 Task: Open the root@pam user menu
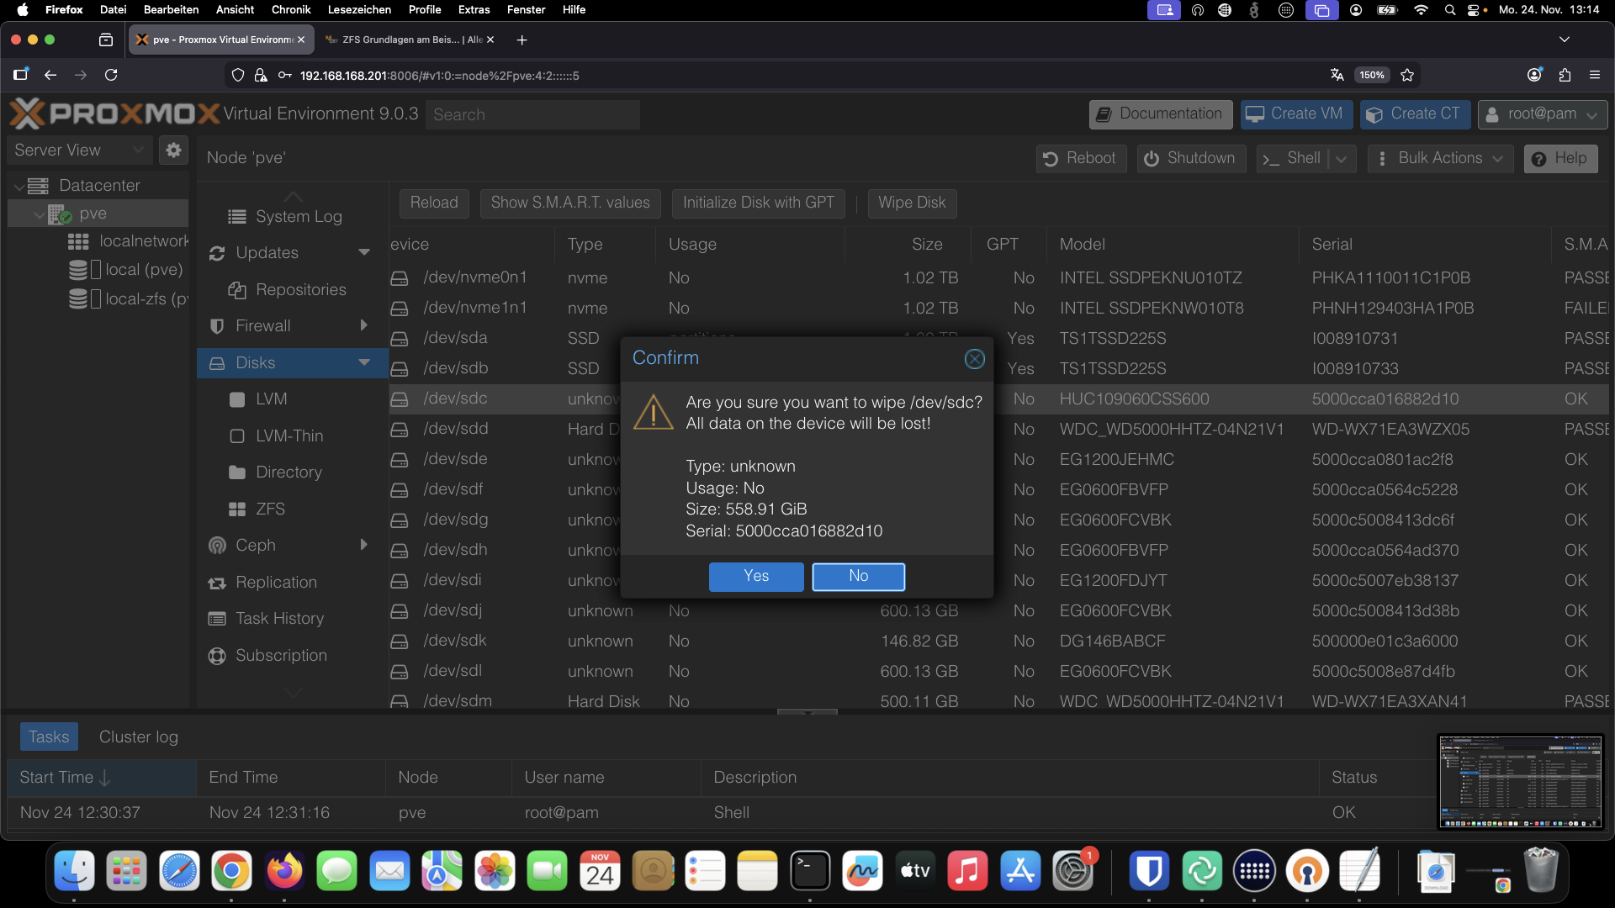(x=1542, y=114)
